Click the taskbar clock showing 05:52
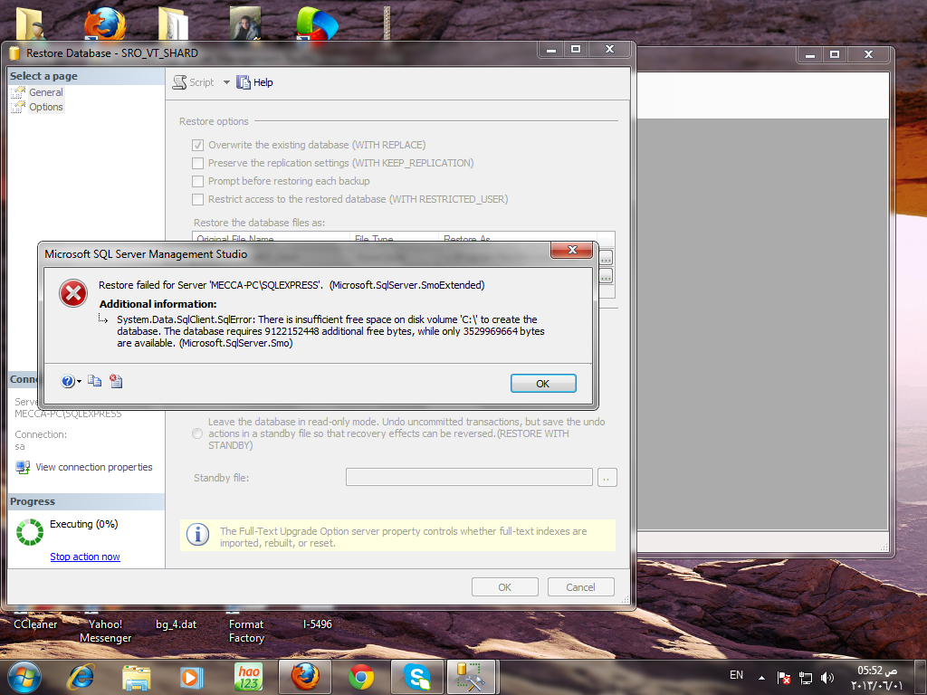The height and width of the screenshot is (695, 927). coord(876,678)
